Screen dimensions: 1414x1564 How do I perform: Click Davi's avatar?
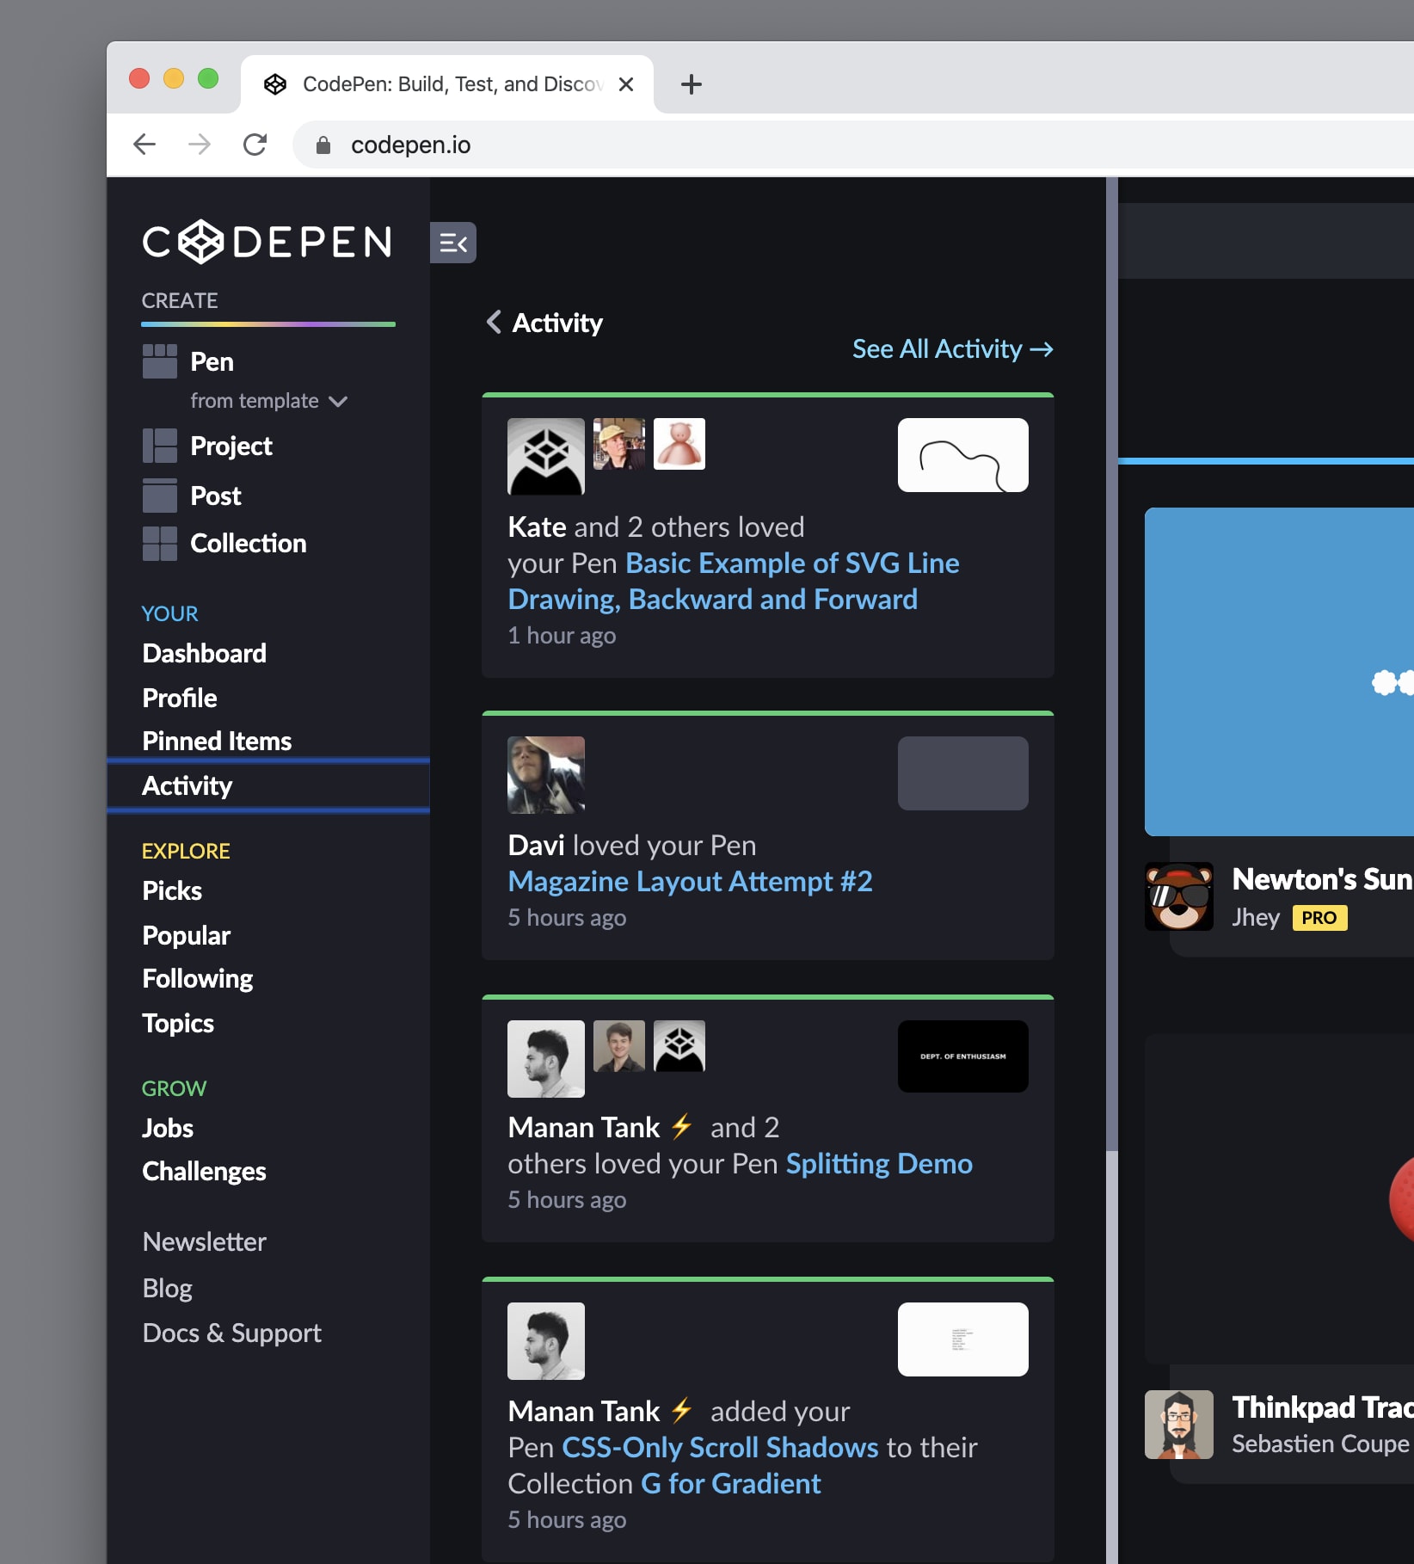tap(546, 775)
